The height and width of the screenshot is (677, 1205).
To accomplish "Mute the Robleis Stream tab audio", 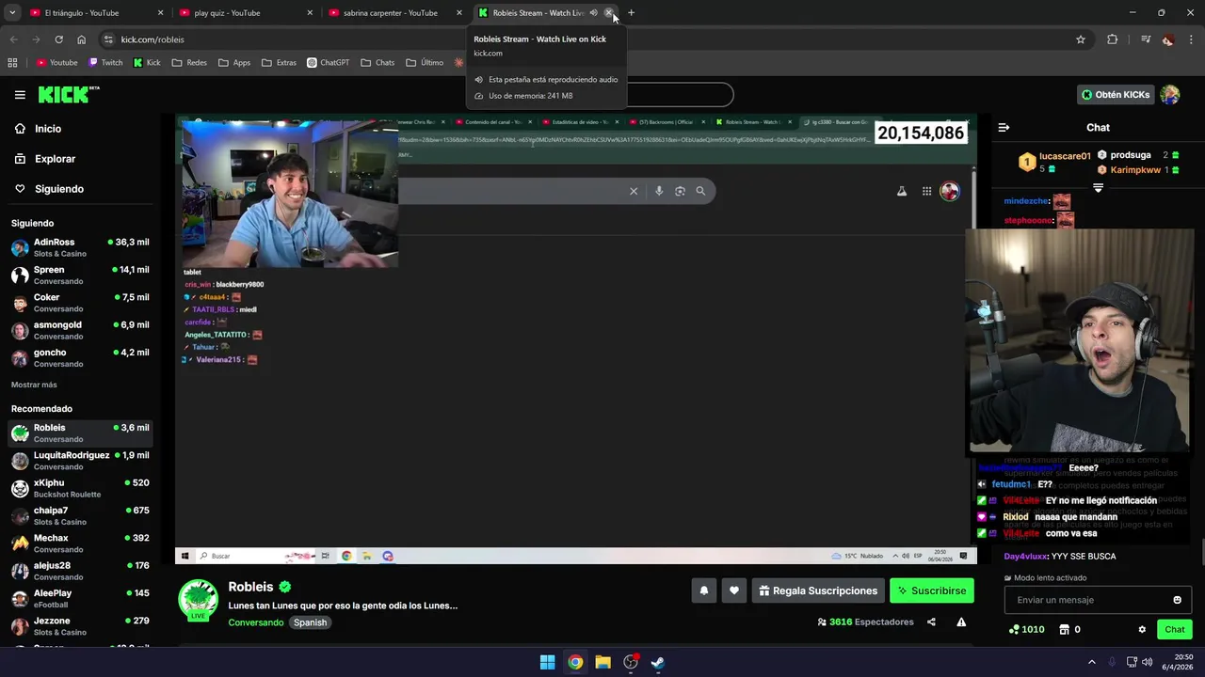I will point(593,13).
